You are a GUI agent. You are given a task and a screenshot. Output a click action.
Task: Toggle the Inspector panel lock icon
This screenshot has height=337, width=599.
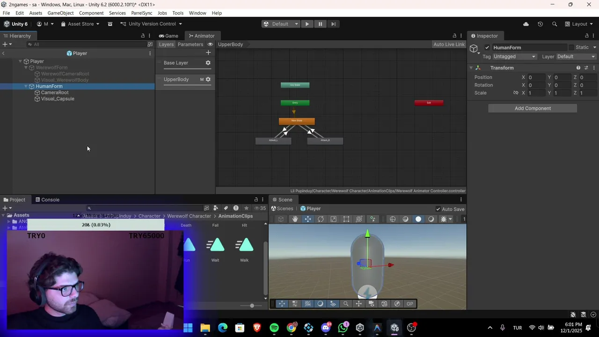point(587,36)
